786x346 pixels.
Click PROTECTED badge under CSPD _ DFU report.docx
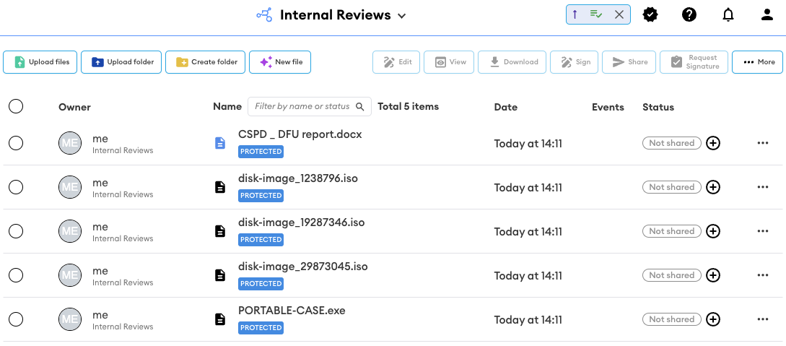pos(261,152)
